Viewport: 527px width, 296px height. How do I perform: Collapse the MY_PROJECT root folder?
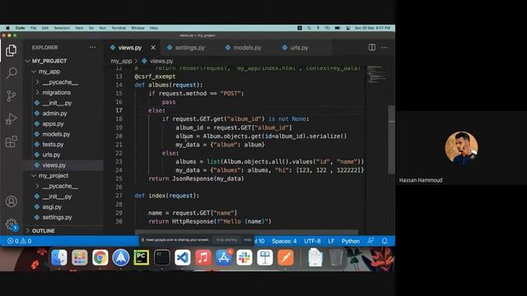[46, 61]
